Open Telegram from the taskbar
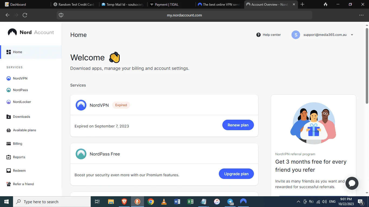The width and height of the screenshot is (369, 207). (x=230, y=202)
